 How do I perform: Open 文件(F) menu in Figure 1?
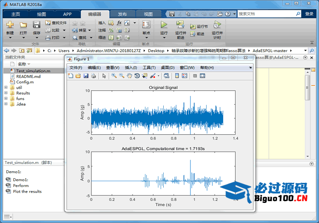76,67
